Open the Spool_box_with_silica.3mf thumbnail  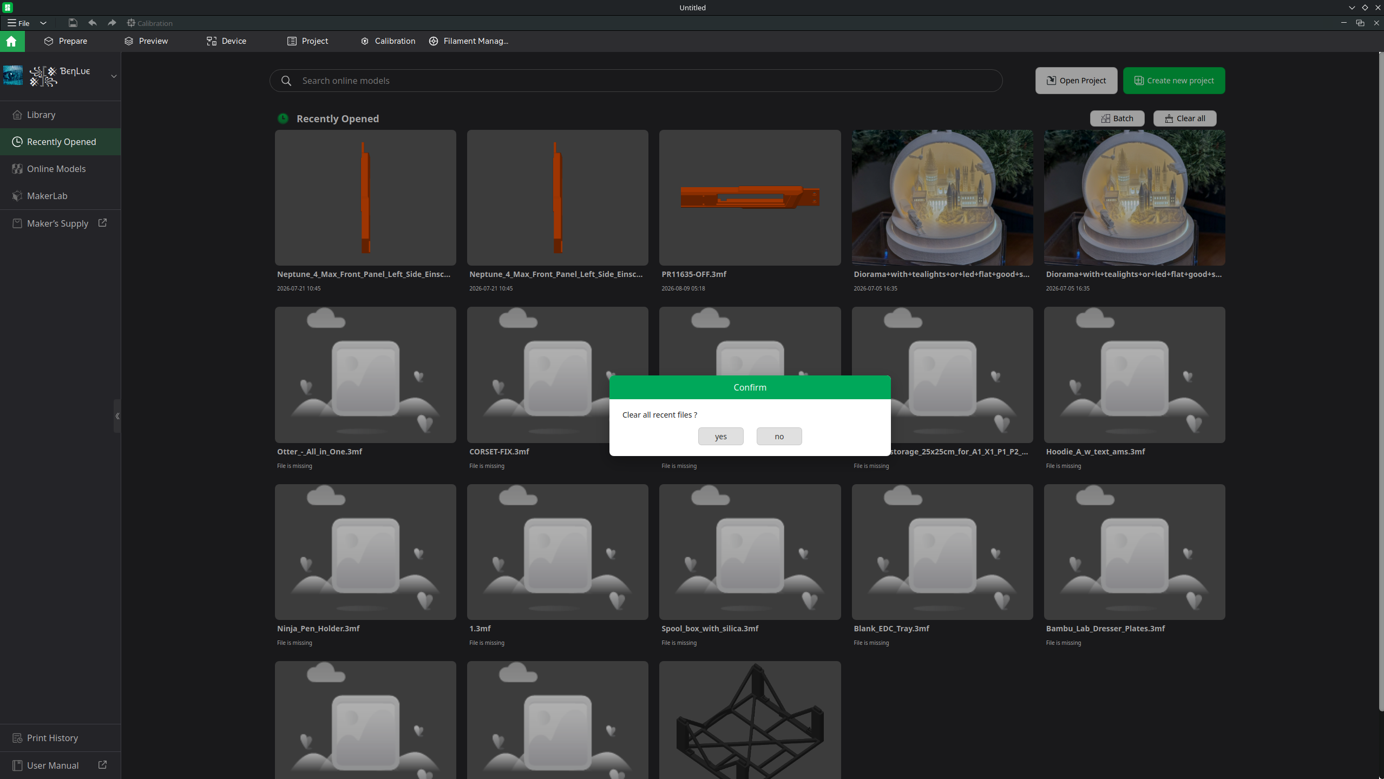point(750,552)
